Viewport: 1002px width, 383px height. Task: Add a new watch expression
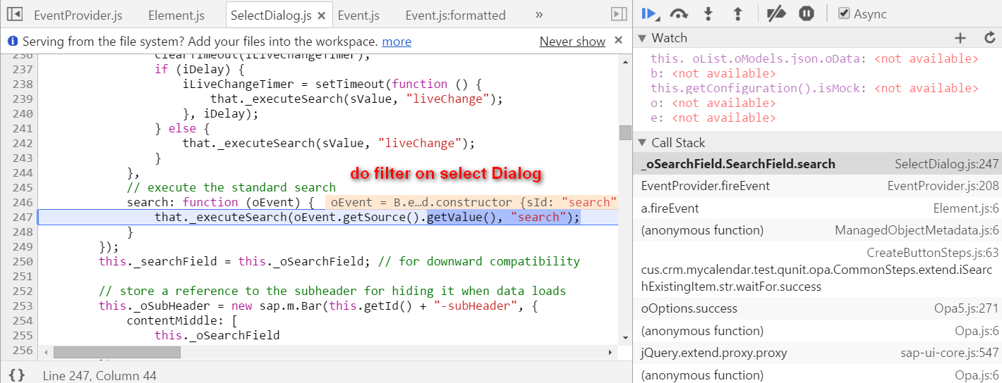coord(960,38)
